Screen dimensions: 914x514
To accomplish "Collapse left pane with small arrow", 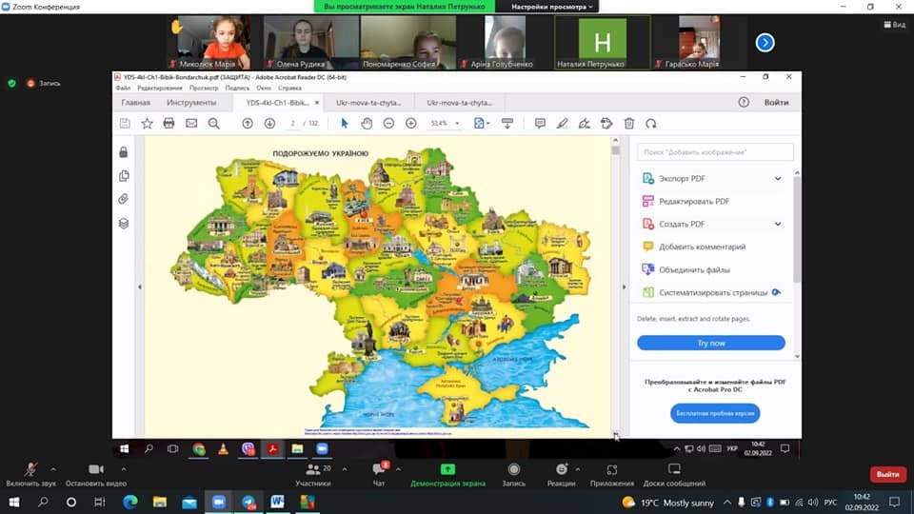I will (x=139, y=287).
